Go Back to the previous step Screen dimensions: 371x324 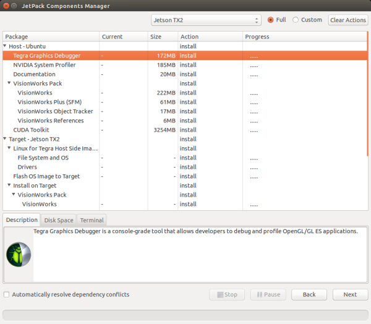click(x=309, y=294)
